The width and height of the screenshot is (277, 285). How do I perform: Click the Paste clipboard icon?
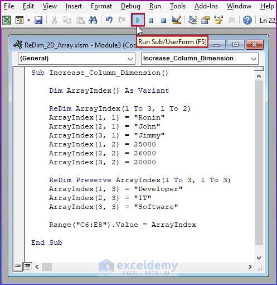(80, 20)
